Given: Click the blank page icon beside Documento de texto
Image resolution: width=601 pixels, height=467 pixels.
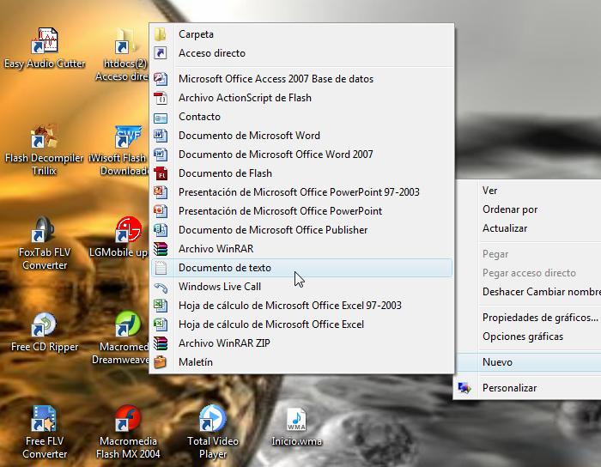Looking at the screenshot, I should click(161, 267).
